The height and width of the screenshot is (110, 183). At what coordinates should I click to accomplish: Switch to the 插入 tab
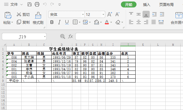(x=147, y=5)
